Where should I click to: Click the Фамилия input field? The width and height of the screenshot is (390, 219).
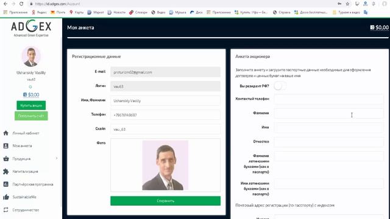click(328, 113)
